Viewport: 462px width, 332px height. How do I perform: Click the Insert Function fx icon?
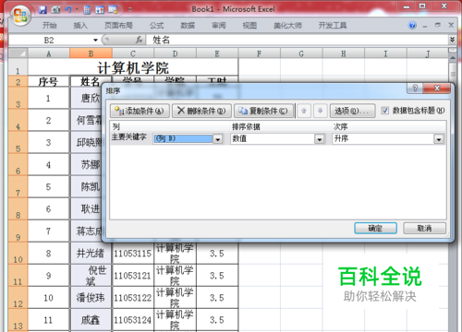(x=139, y=40)
